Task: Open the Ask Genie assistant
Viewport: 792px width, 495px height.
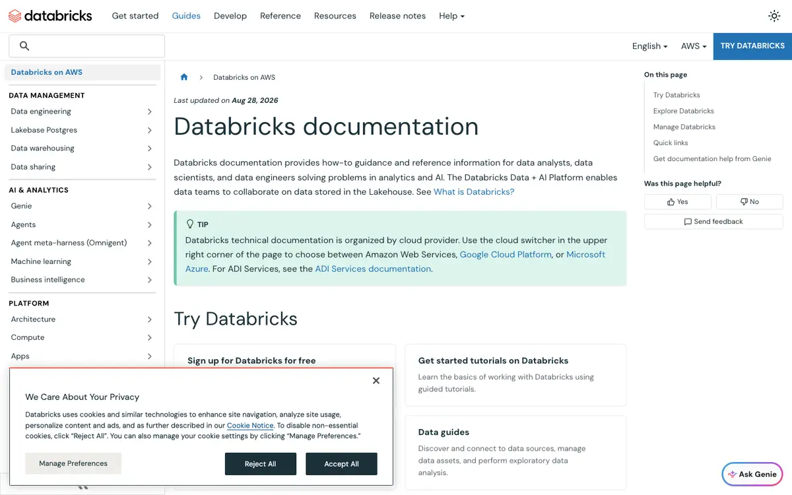Action: click(x=752, y=474)
